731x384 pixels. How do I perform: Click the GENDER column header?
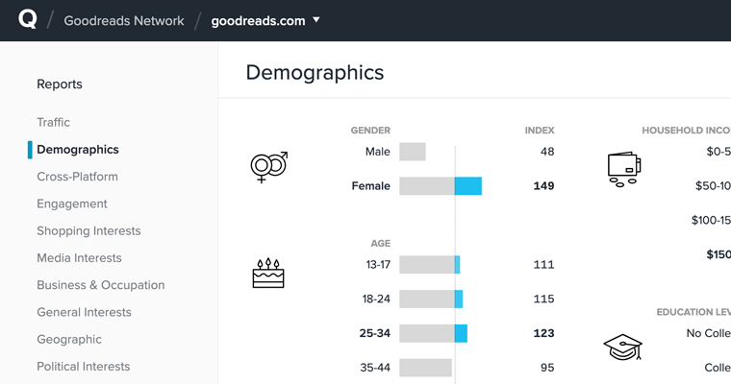point(370,131)
